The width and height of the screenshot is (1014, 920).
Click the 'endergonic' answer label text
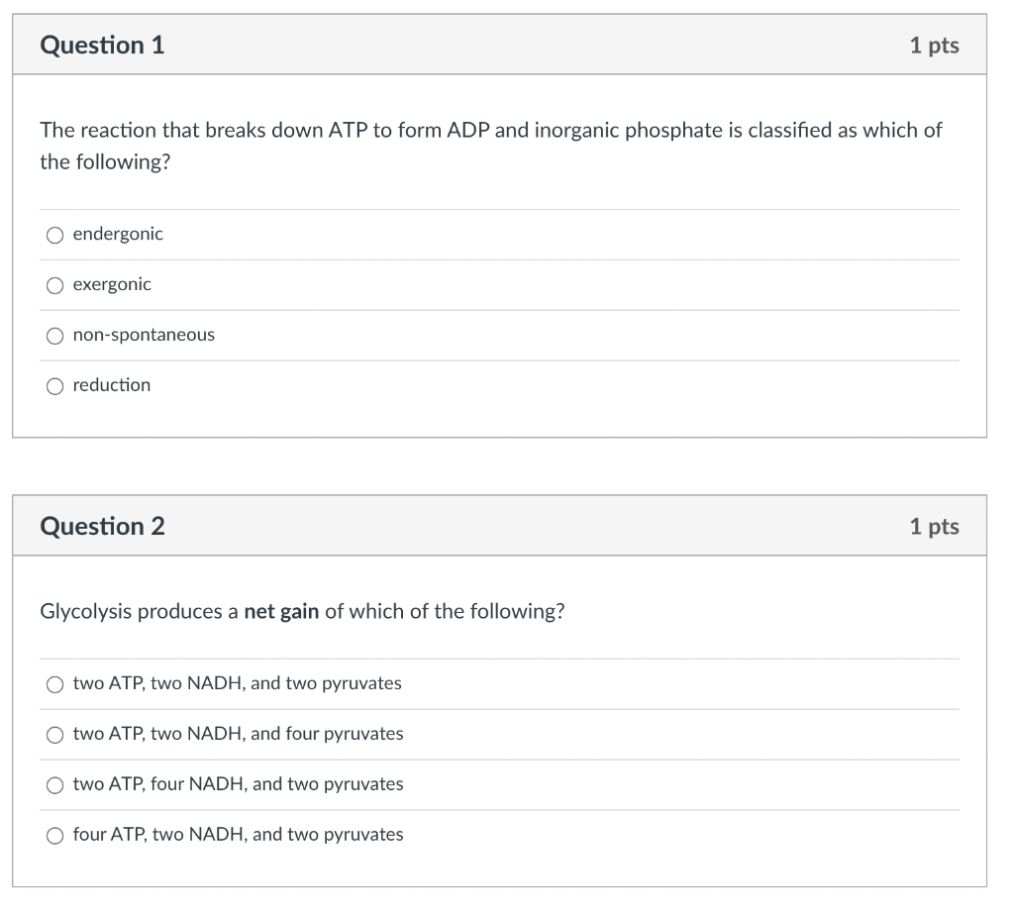pos(118,234)
